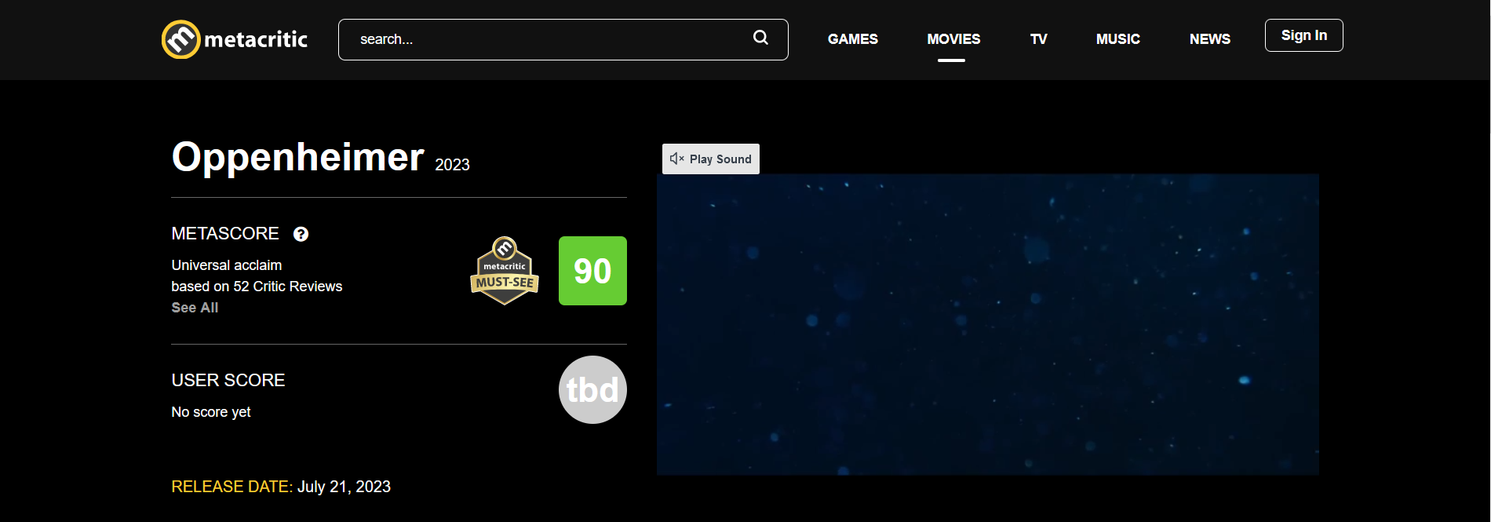This screenshot has height=522, width=1491.
Task: Click the 2023 year label
Action: point(453,165)
